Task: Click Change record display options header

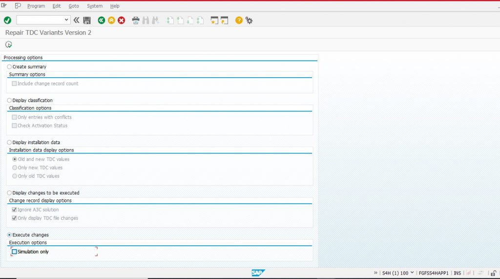Action: (40, 200)
